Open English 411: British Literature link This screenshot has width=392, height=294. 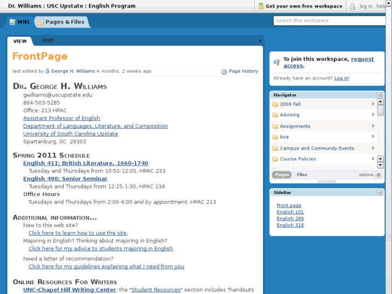pyautogui.click(x=86, y=163)
